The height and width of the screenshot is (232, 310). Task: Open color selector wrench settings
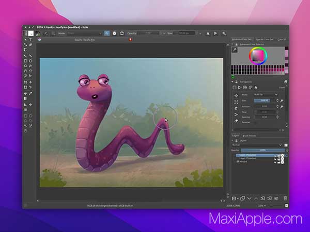point(235,50)
